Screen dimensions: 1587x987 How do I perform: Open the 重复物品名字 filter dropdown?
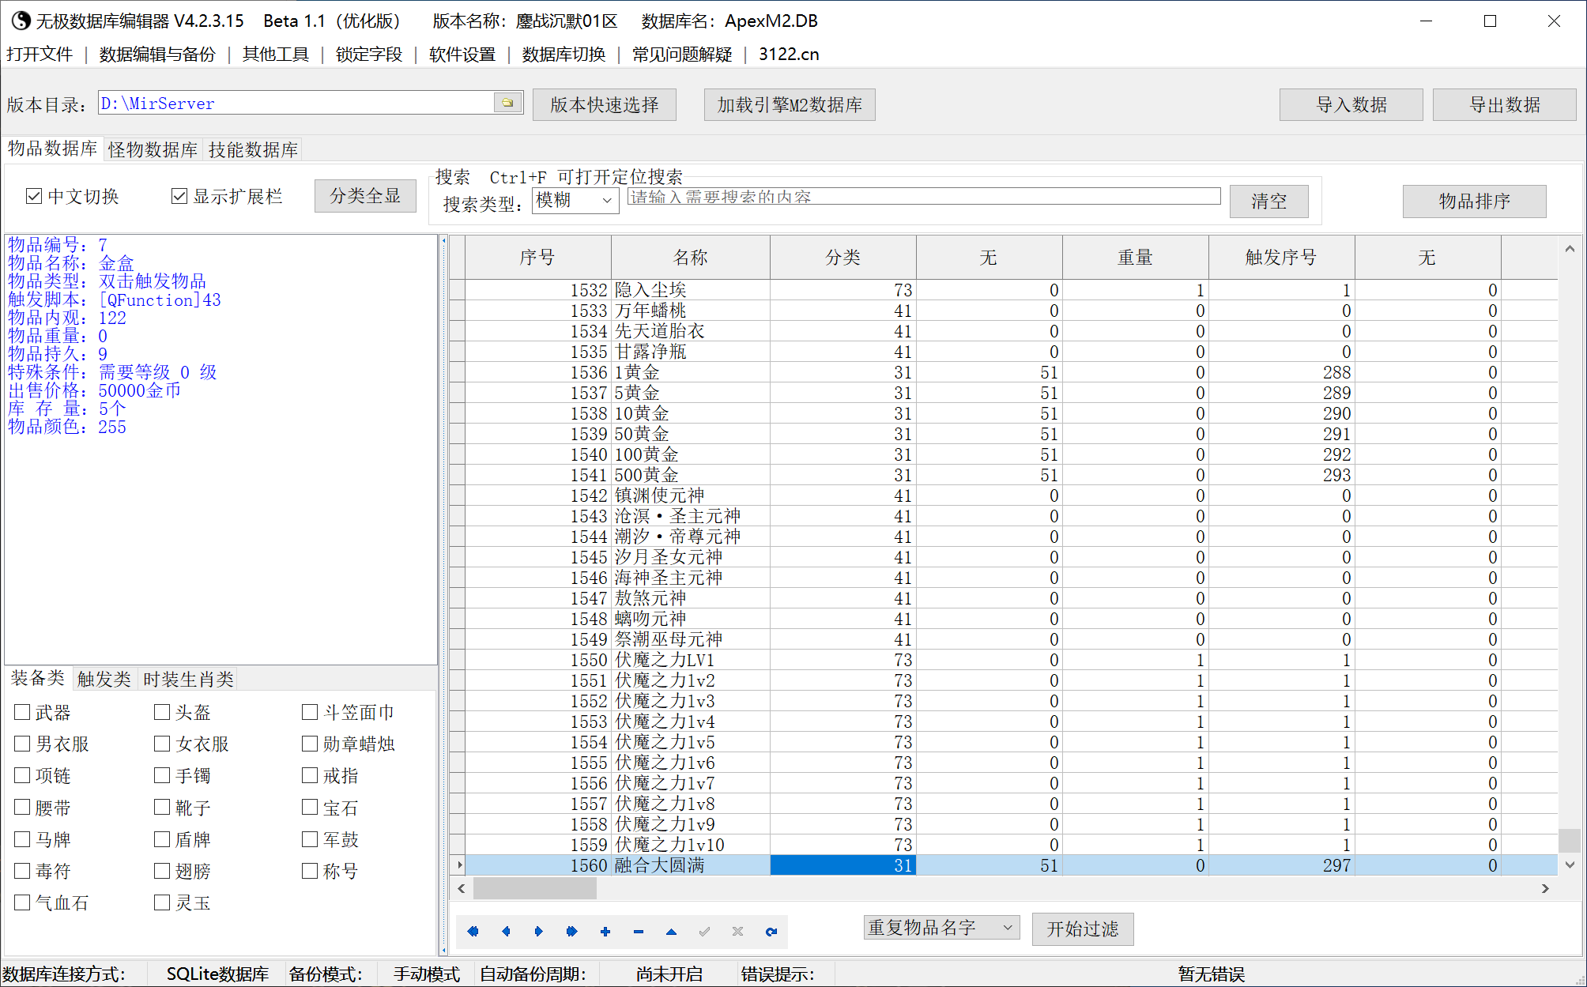point(941,928)
